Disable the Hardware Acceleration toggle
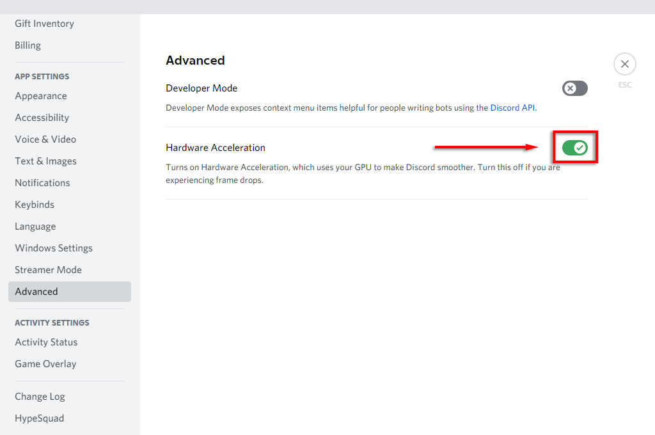The width and height of the screenshot is (655, 435). click(574, 148)
